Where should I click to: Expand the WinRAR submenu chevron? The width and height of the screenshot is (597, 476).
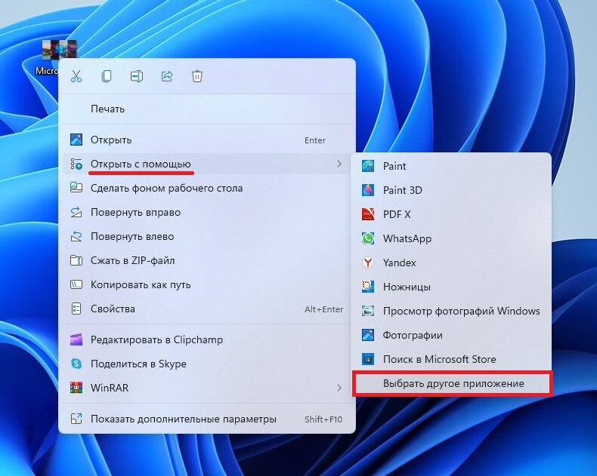point(339,388)
